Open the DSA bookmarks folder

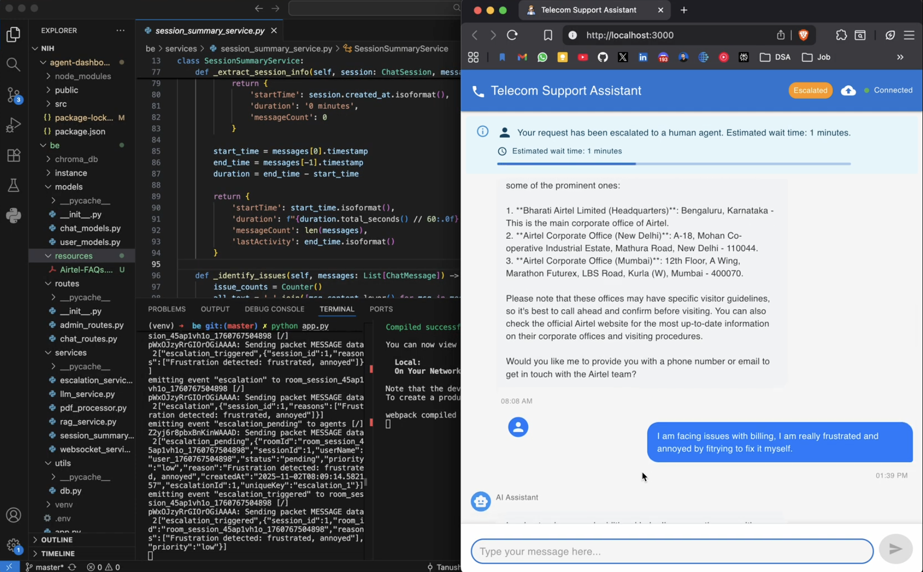(775, 57)
